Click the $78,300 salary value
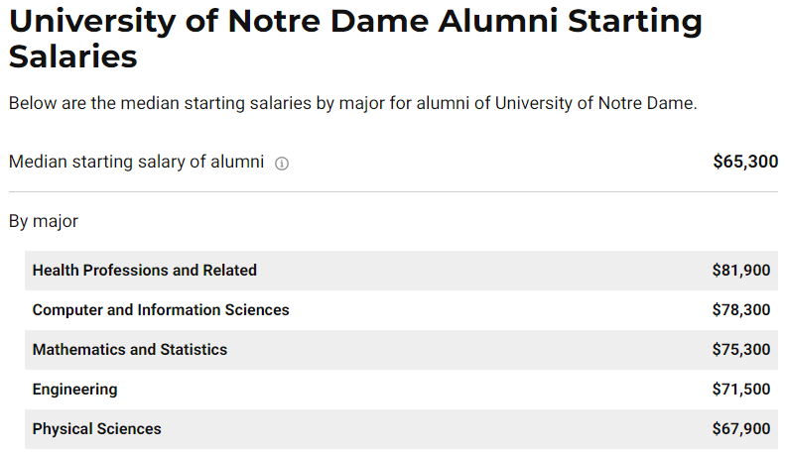This screenshot has width=785, height=452. (x=741, y=310)
